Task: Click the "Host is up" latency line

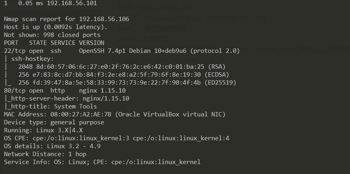Action: coord(56,27)
